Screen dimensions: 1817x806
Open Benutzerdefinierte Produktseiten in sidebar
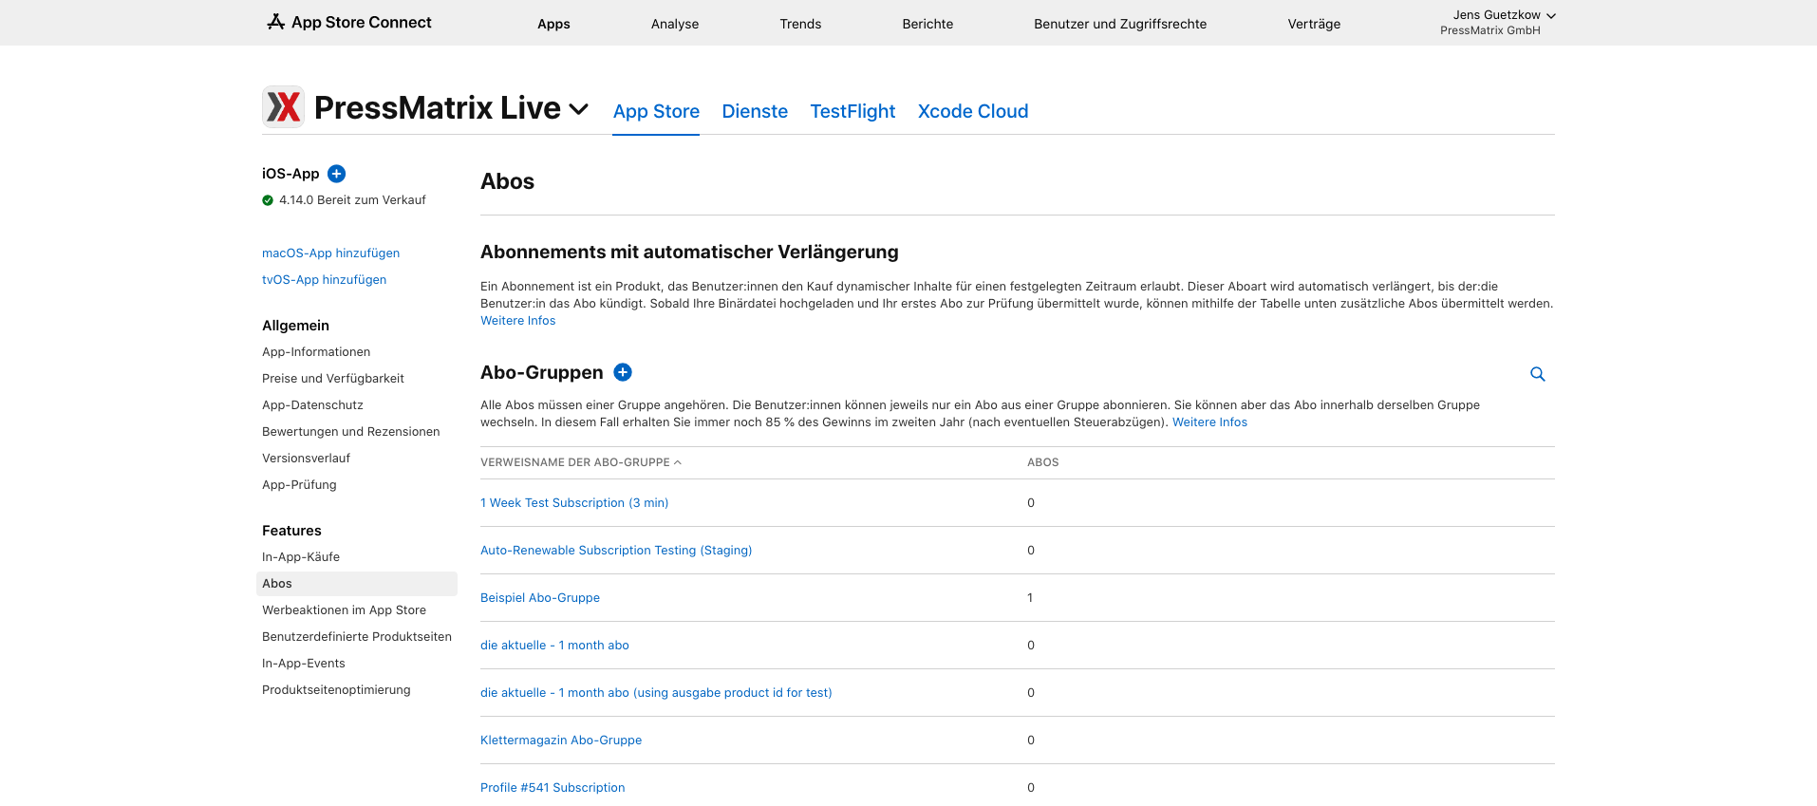tap(357, 637)
